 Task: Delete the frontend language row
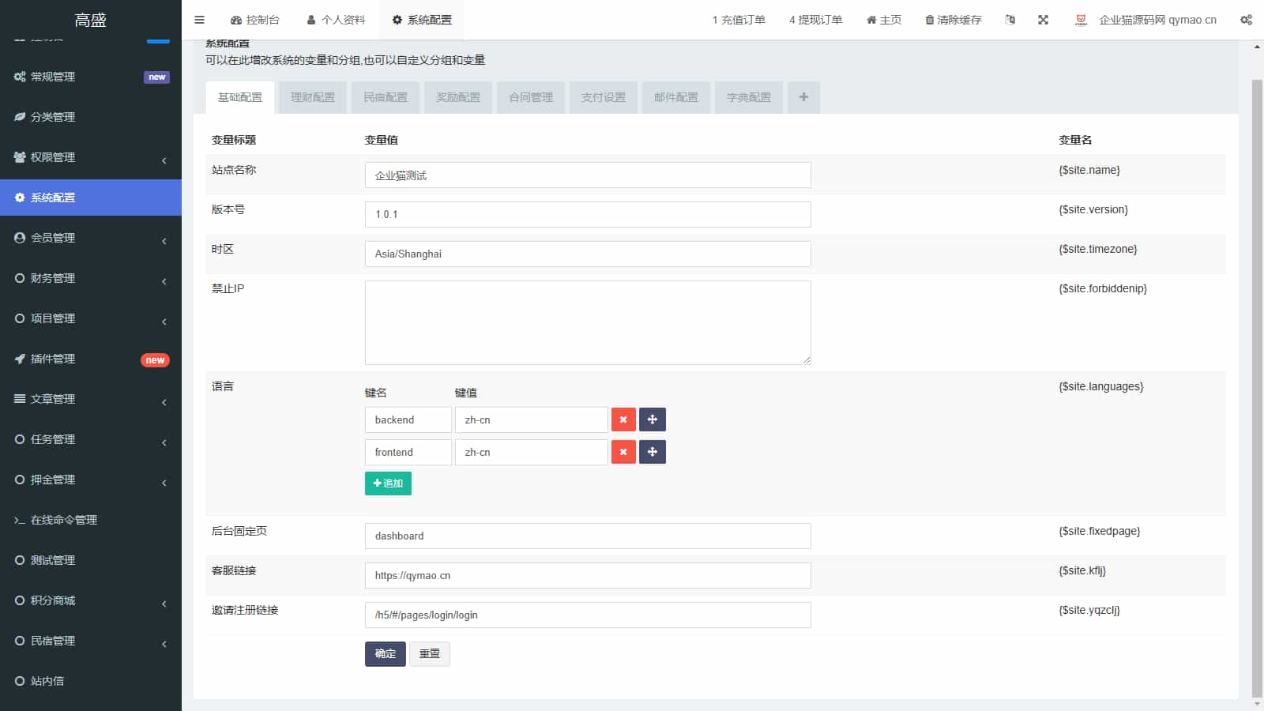click(x=623, y=452)
